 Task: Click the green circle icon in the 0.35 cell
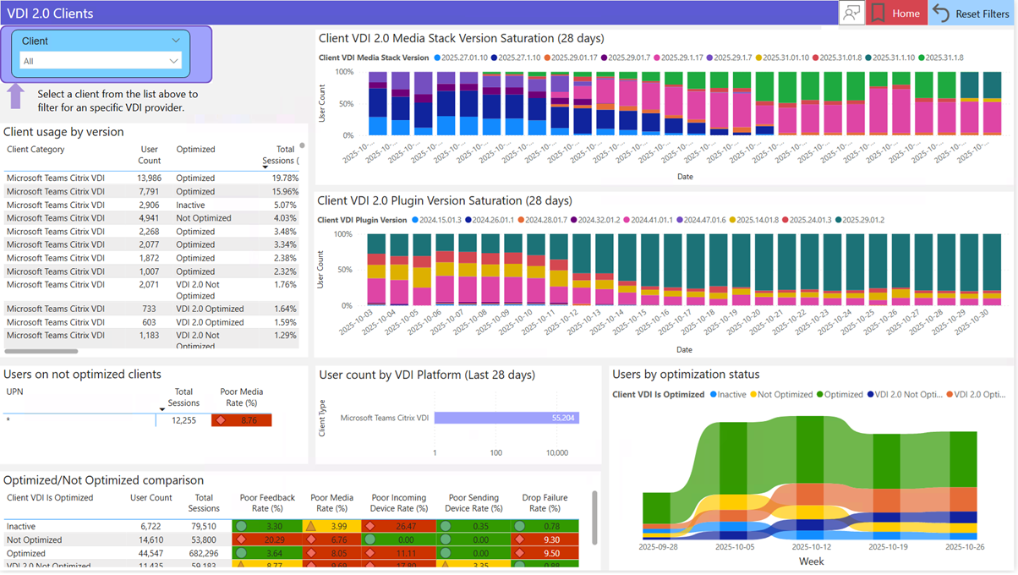point(446,526)
